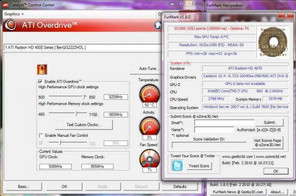Click the 50% fan speed value box
The image size is (296, 196).
(x=116, y=143)
